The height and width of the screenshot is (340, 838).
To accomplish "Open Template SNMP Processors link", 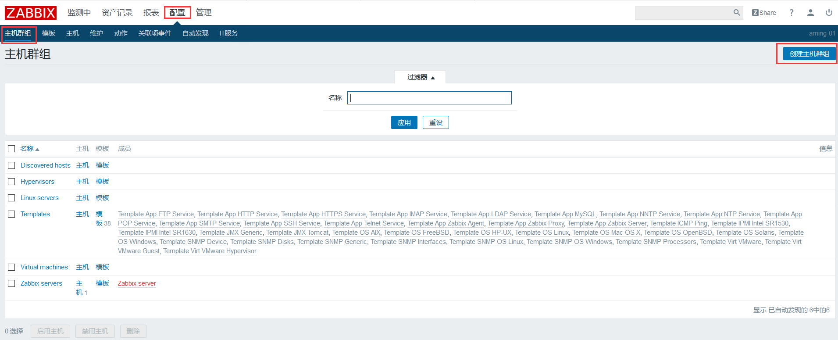I will point(656,242).
